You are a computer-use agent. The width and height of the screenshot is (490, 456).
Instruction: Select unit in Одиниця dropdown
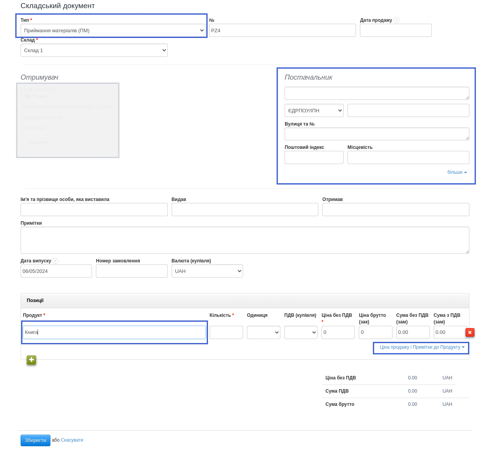(x=263, y=332)
